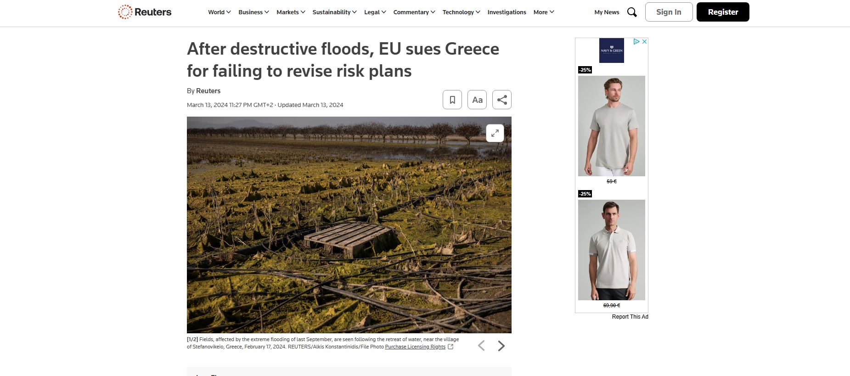
Task: Click the AdChoices triangle icon
Action: [x=636, y=41]
